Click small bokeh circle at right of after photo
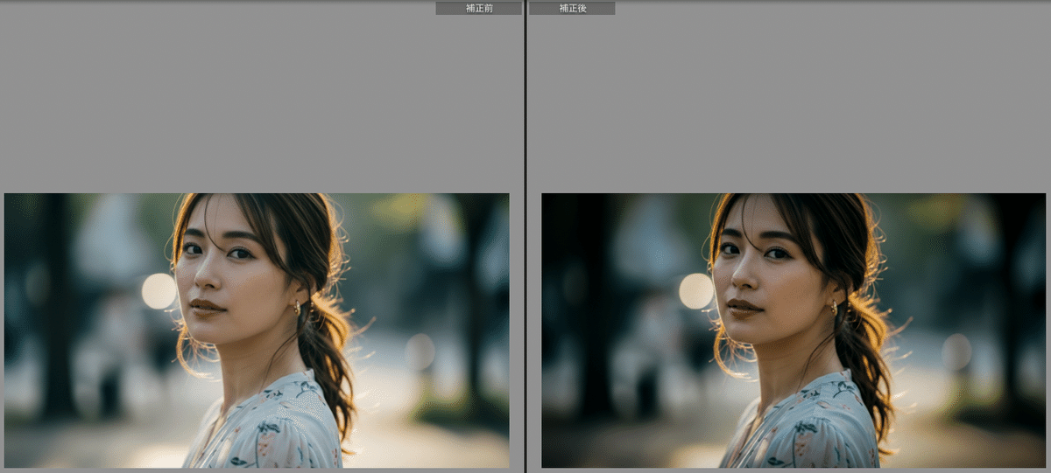 [956, 351]
